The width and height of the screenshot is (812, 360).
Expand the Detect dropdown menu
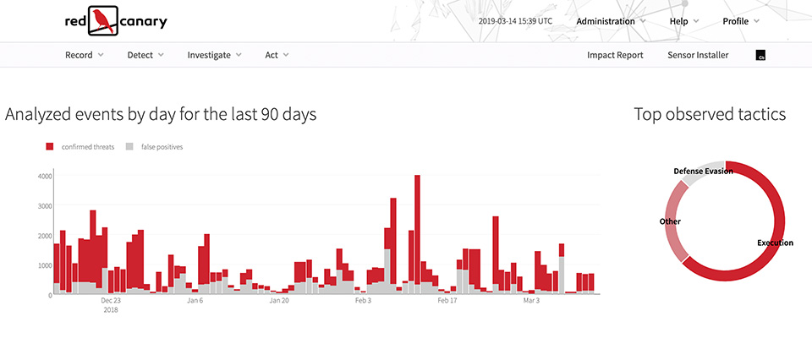point(145,55)
